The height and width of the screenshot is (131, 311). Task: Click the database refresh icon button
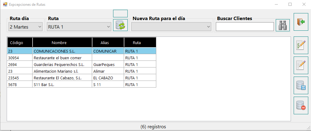pos(120,25)
